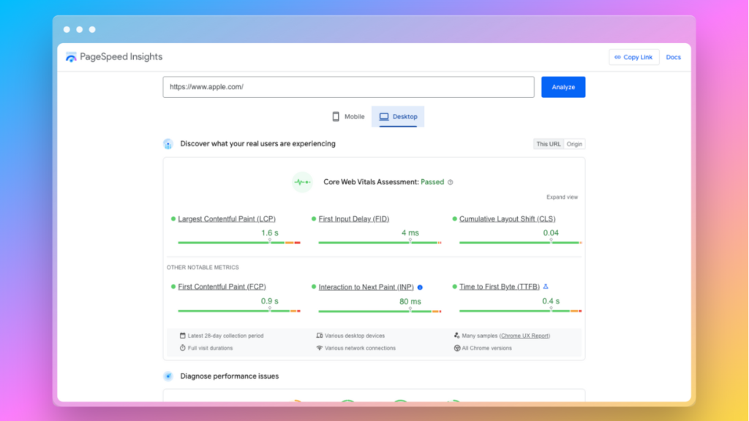Open Largest Contentful Paint (LCP) link

(x=227, y=219)
